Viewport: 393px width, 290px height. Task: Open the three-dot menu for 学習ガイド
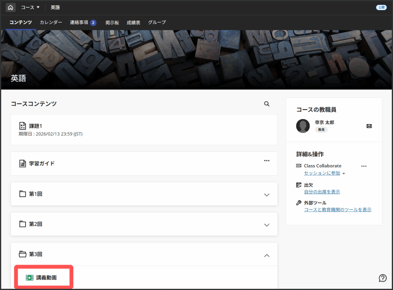pyautogui.click(x=267, y=161)
